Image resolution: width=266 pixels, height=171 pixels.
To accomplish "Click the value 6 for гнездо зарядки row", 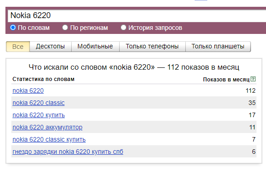I will (x=254, y=152).
